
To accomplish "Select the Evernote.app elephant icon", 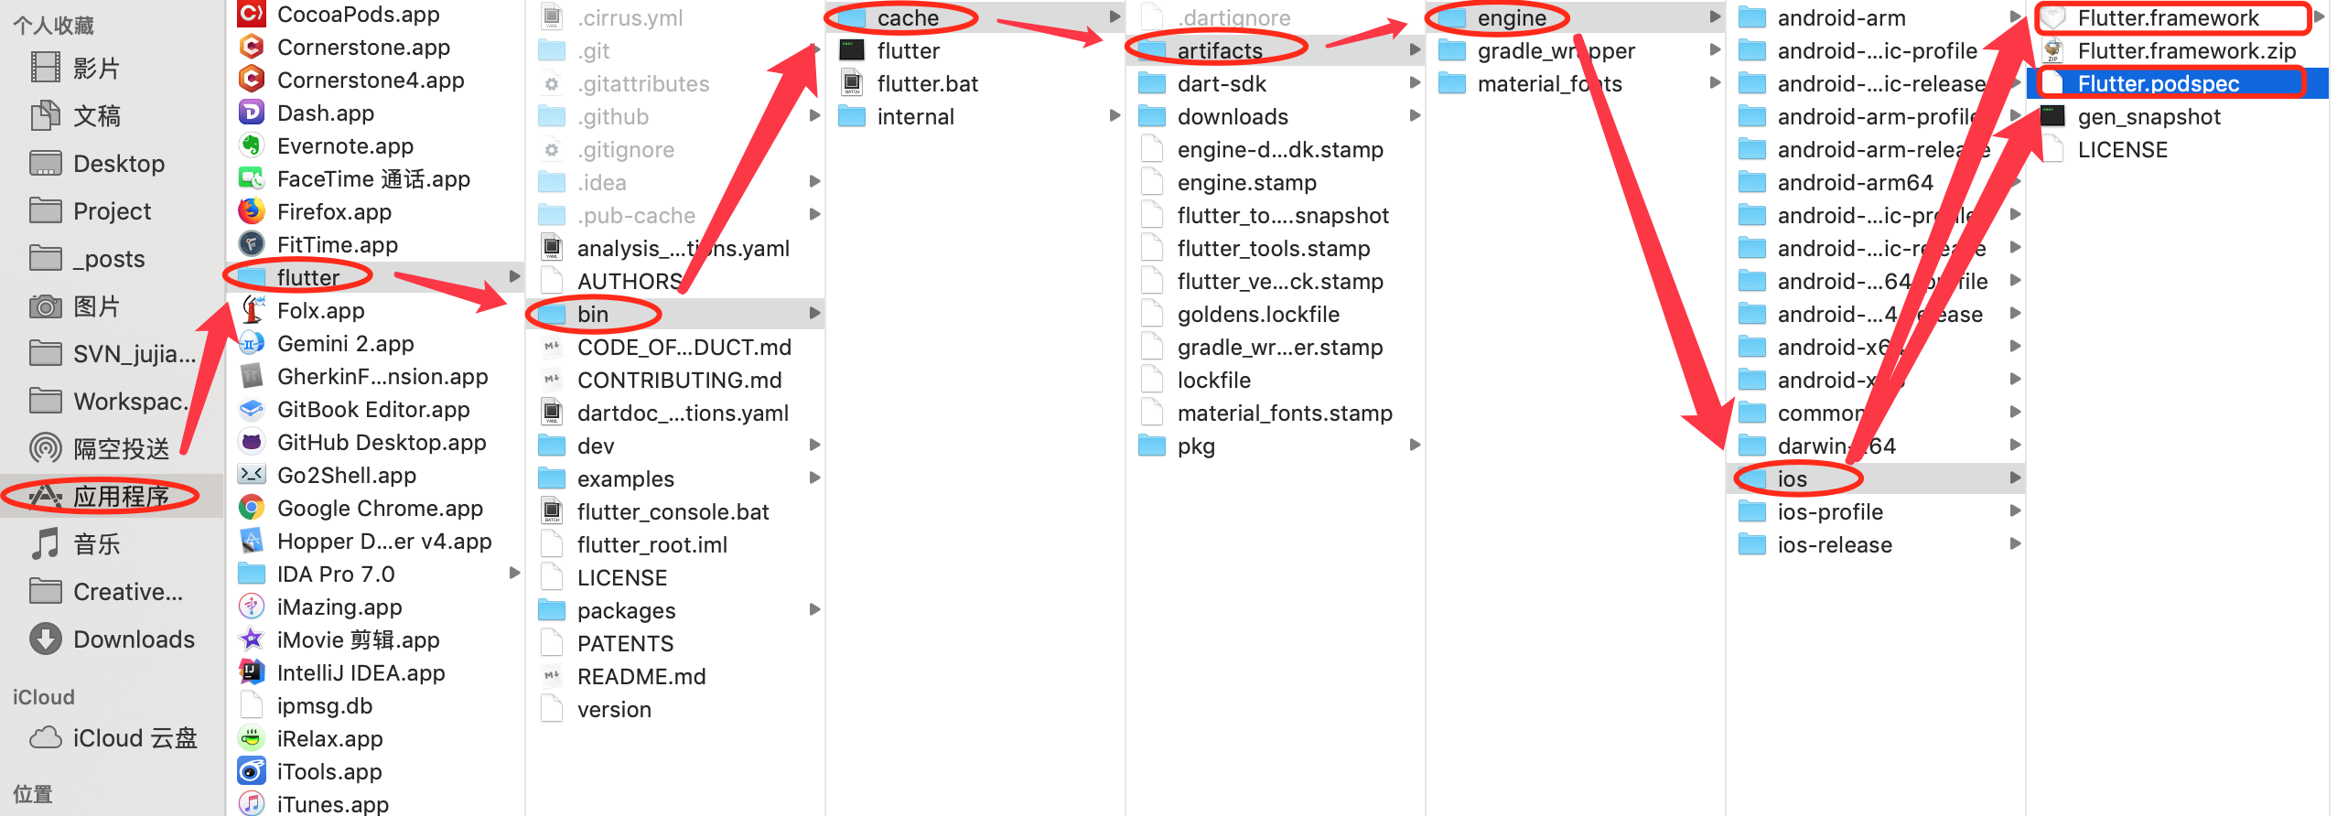I will point(252,145).
